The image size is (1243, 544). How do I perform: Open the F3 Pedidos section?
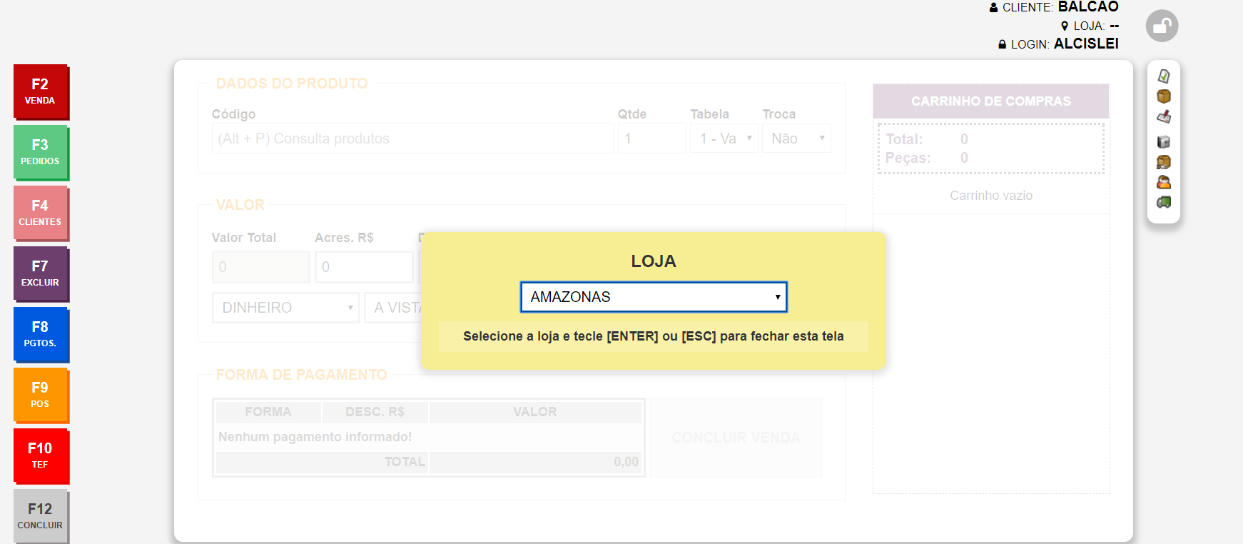[x=41, y=152]
